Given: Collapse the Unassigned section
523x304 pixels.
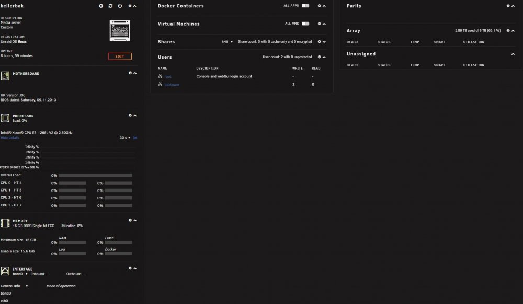Looking at the screenshot, I should [513, 54].
